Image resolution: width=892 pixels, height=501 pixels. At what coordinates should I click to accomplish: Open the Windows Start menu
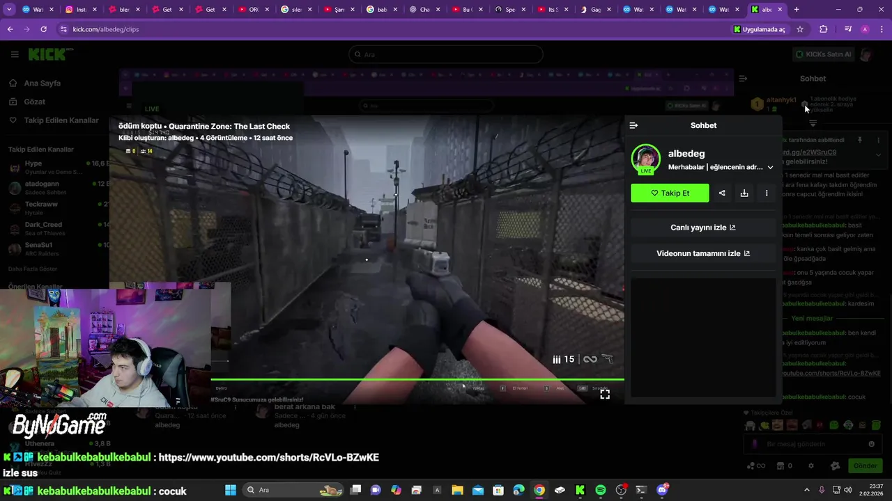click(x=231, y=490)
